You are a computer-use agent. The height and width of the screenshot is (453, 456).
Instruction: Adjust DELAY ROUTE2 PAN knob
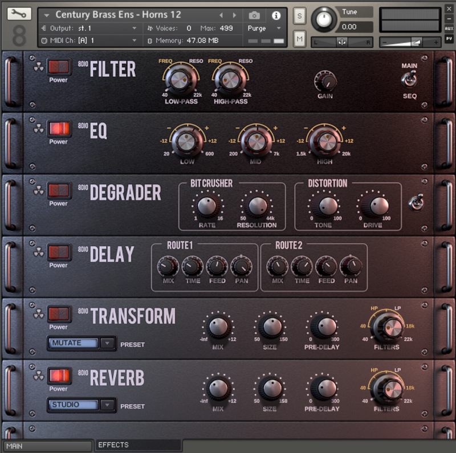[351, 266]
